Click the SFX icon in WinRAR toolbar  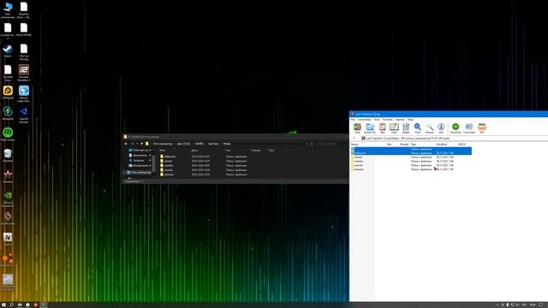tap(482, 128)
